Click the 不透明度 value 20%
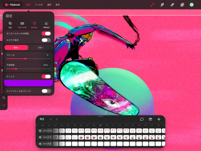This screenshot has width=201, height=151. [46, 65]
